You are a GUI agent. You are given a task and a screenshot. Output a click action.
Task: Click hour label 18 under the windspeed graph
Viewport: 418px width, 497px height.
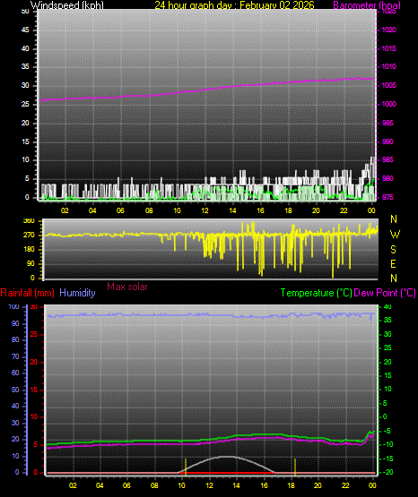pos(288,210)
